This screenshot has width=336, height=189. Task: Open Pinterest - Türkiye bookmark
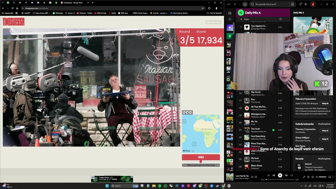point(84,13)
